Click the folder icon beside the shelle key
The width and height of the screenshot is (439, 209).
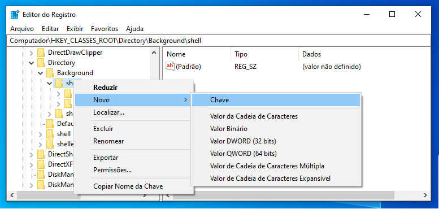pyautogui.click(x=50, y=144)
